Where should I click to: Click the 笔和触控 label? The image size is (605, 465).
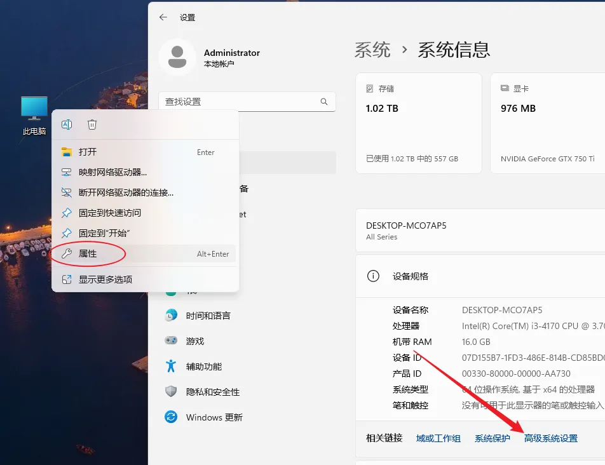(x=410, y=405)
